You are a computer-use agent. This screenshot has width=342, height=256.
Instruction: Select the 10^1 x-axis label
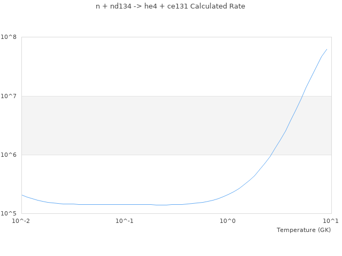pos(331,221)
